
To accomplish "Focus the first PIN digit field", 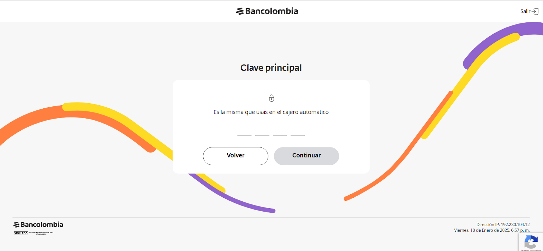I will pyautogui.click(x=244, y=131).
